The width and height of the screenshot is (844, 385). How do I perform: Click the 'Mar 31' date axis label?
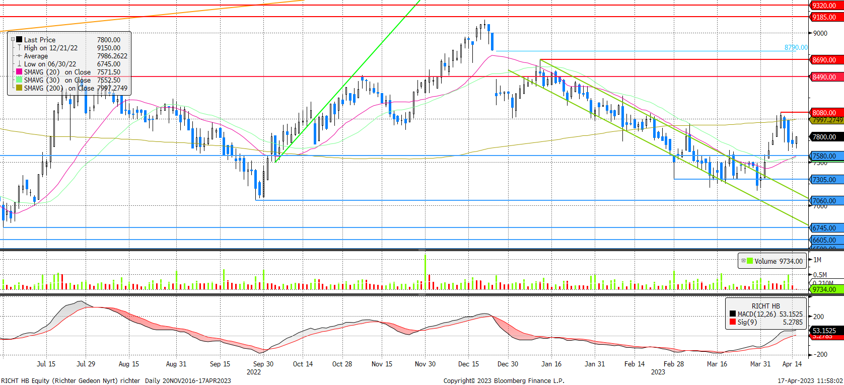[760, 364]
